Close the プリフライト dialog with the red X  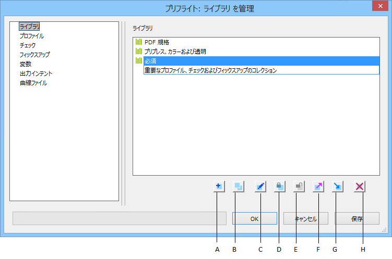pos(380,6)
